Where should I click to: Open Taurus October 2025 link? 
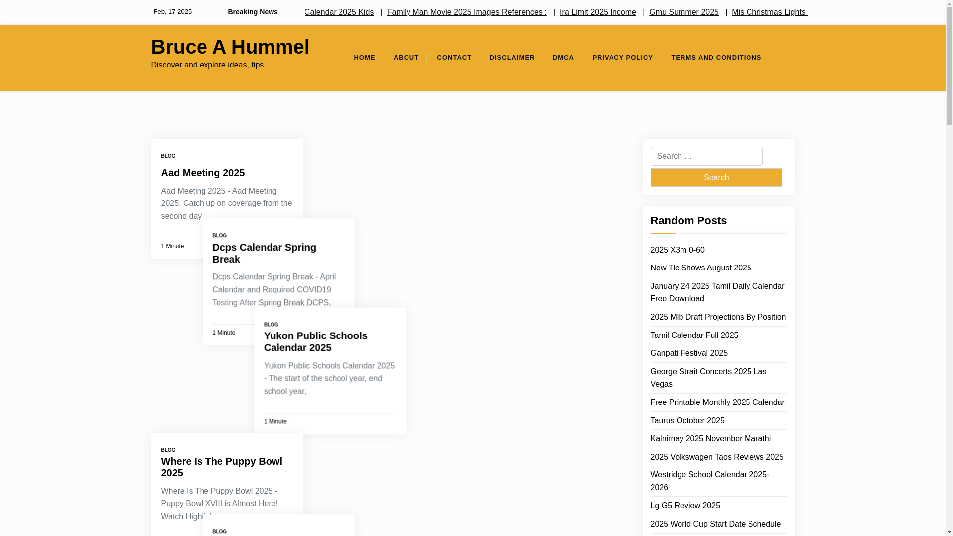[x=687, y=421]
